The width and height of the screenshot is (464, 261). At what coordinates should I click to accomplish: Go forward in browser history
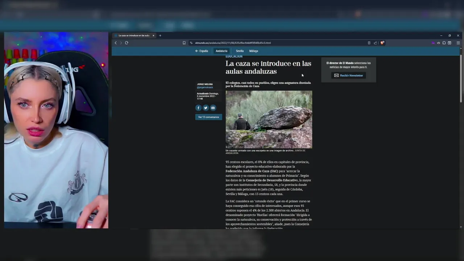(121, 43)
